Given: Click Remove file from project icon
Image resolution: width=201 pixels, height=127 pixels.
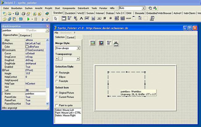Looking at the screenshot, I should [40, 14].
